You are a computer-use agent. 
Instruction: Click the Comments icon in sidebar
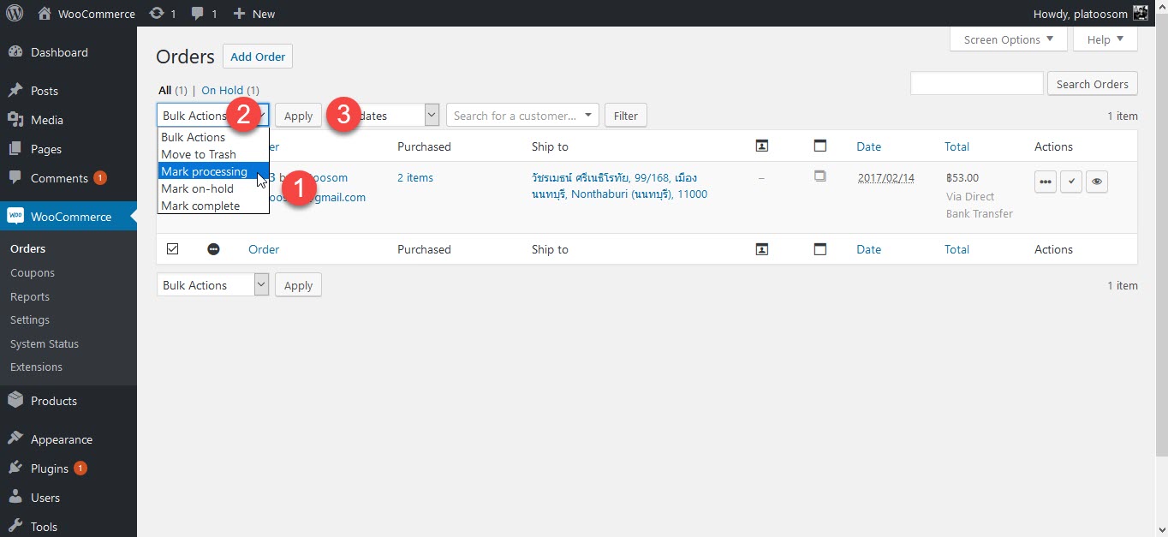pos(15,178)
